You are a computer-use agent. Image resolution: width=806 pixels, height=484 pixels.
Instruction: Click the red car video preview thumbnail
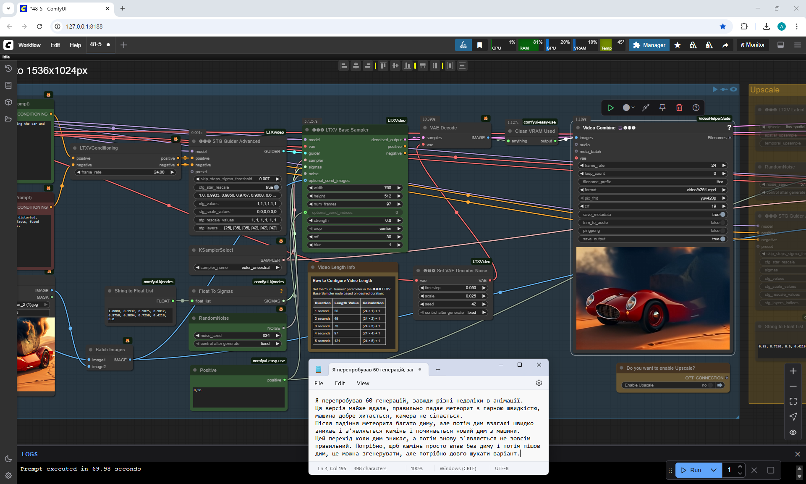(653, 298)
